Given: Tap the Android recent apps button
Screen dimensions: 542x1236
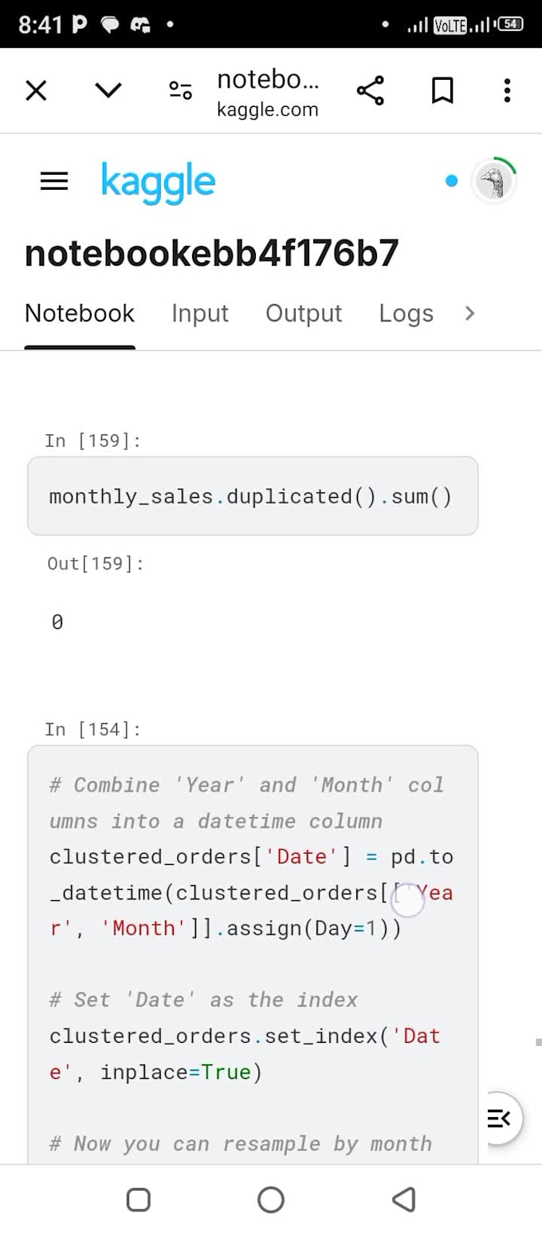Looking at the screenshot, I should pos(138,1198).
